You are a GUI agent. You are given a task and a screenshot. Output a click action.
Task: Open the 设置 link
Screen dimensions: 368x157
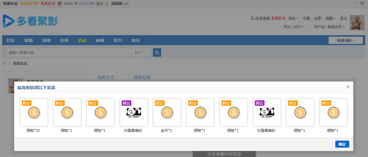click(307, 18)
